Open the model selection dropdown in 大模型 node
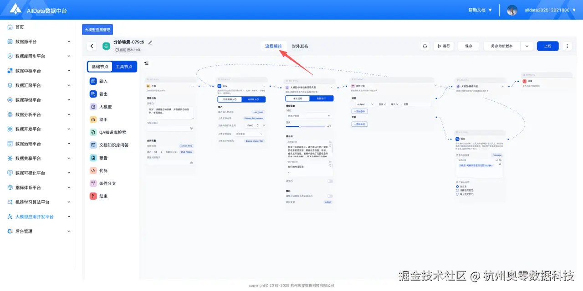Screen dimensions: 583x291 coord(308,116)
